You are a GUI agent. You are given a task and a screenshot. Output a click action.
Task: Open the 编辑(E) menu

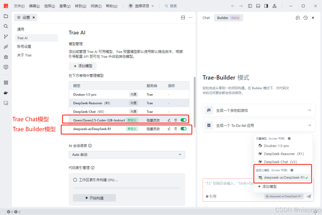34,6
